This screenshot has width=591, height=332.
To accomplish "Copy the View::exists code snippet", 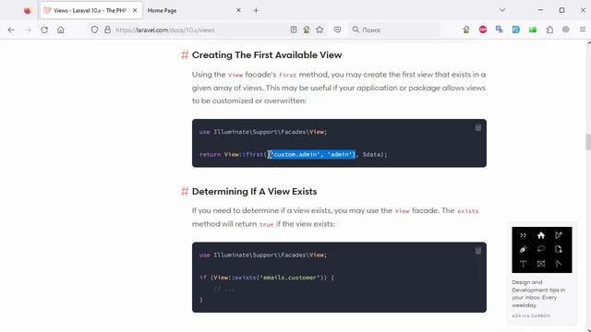I will (x=478, y=251).
